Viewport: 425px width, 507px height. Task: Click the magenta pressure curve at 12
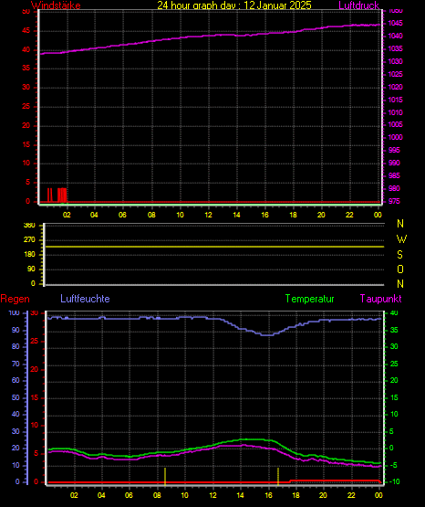coord(209,36)
